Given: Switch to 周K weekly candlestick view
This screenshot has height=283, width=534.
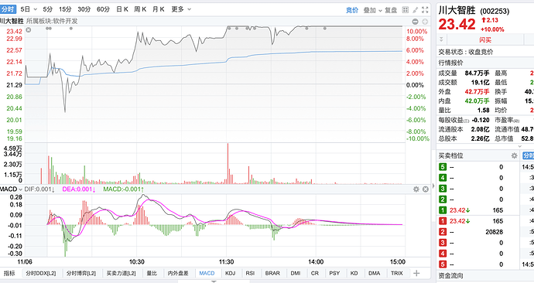Looking at the screenshot, I should coord(140,9).
